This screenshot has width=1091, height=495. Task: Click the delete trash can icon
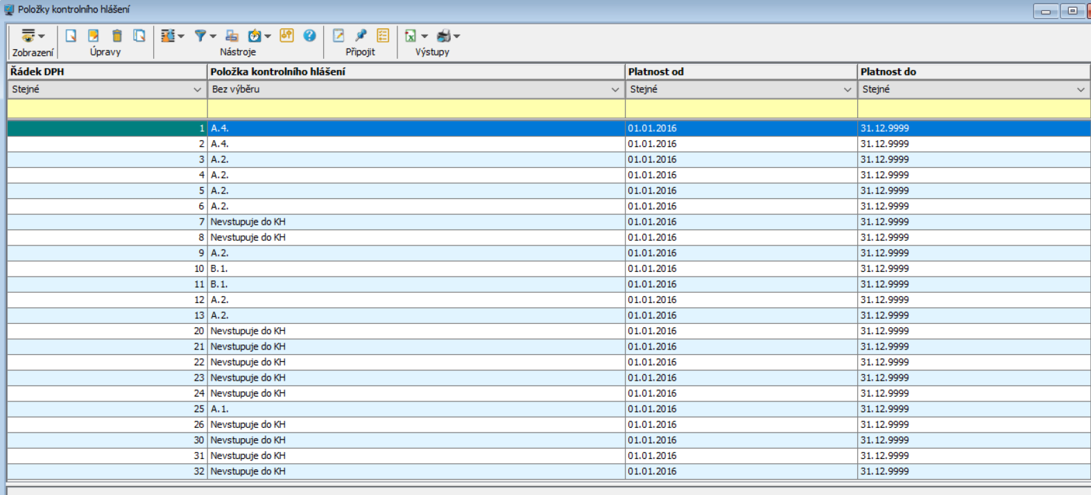click(117, 35)
